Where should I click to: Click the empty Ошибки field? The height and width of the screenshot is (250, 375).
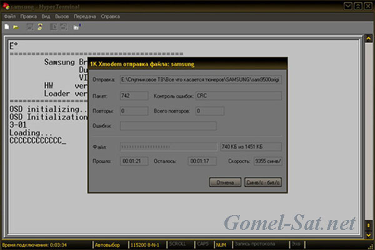(168, 126)
